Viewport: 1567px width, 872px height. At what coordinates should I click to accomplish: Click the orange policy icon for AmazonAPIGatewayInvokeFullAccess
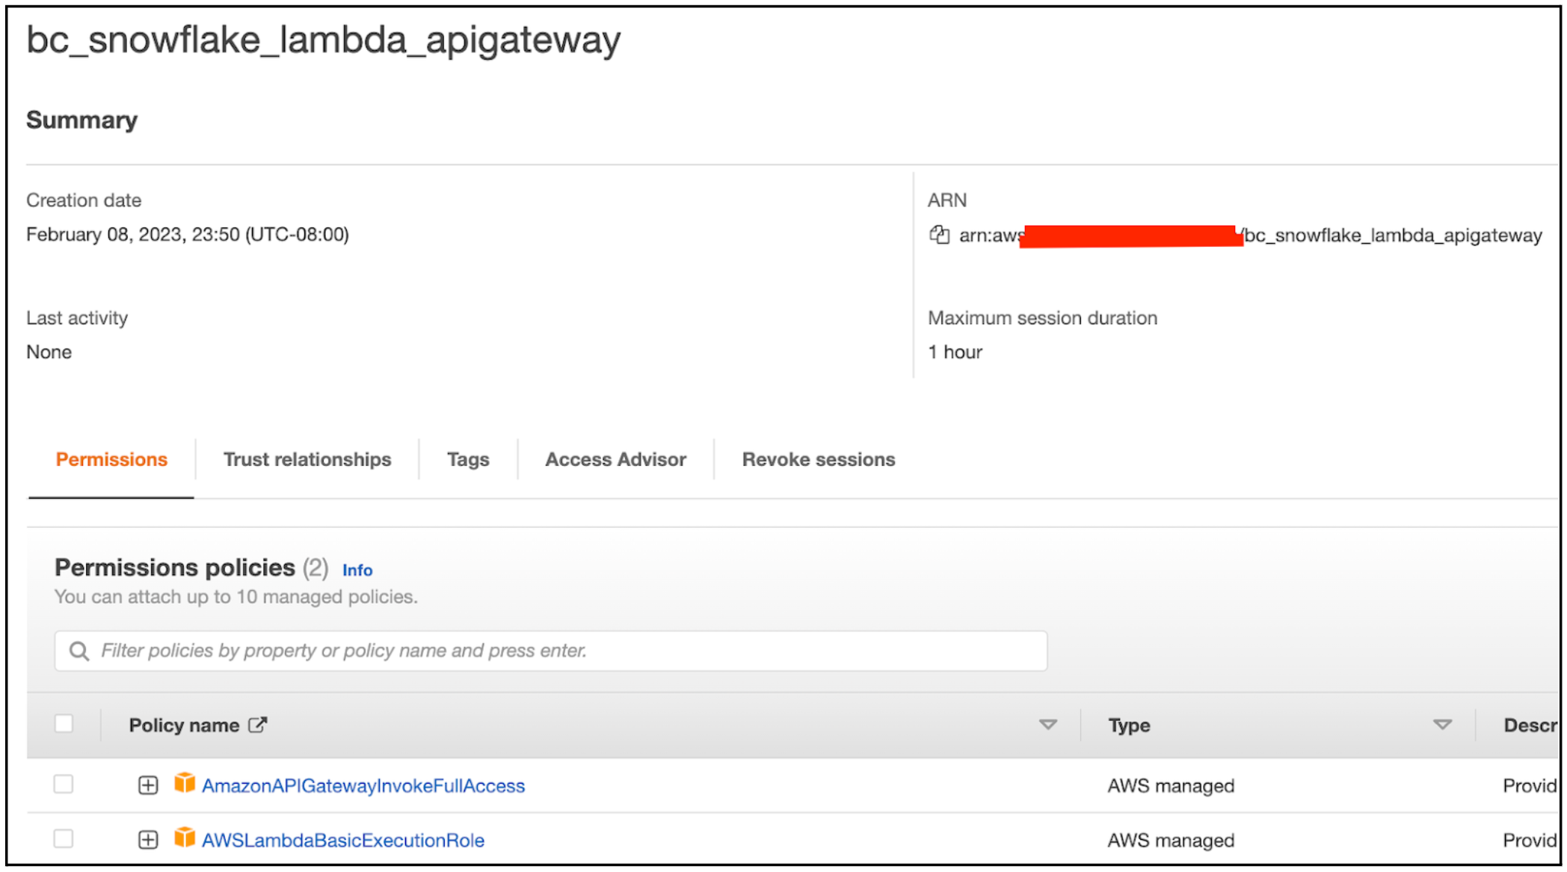(x=184, y=783)
